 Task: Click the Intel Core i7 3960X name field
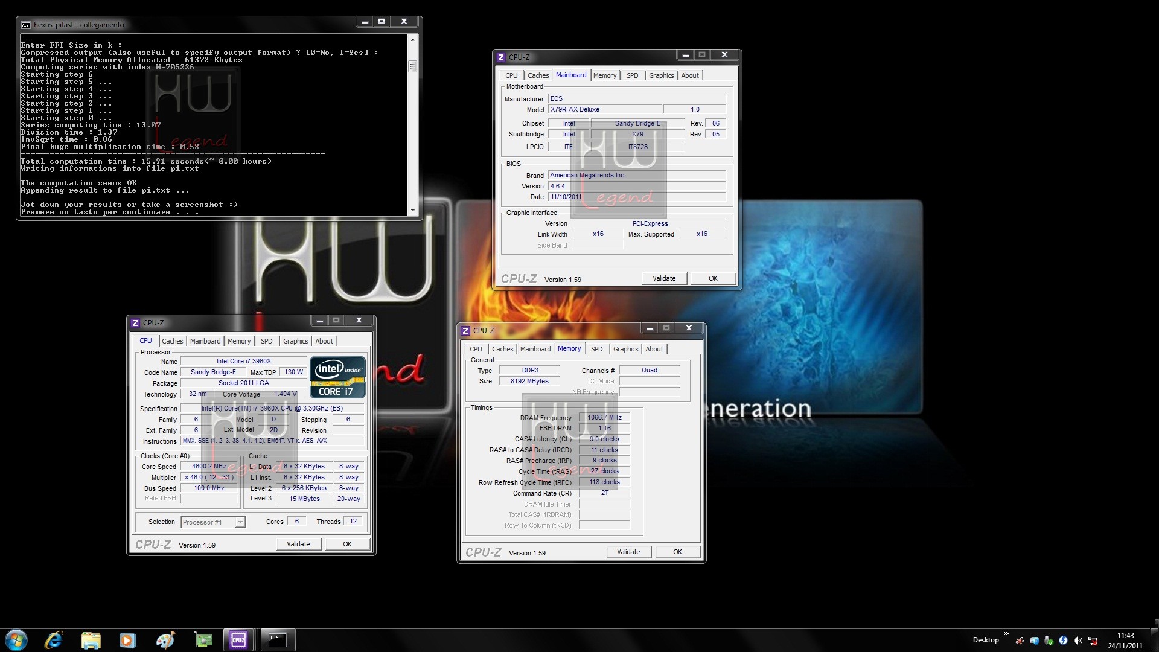click(244, 362)
